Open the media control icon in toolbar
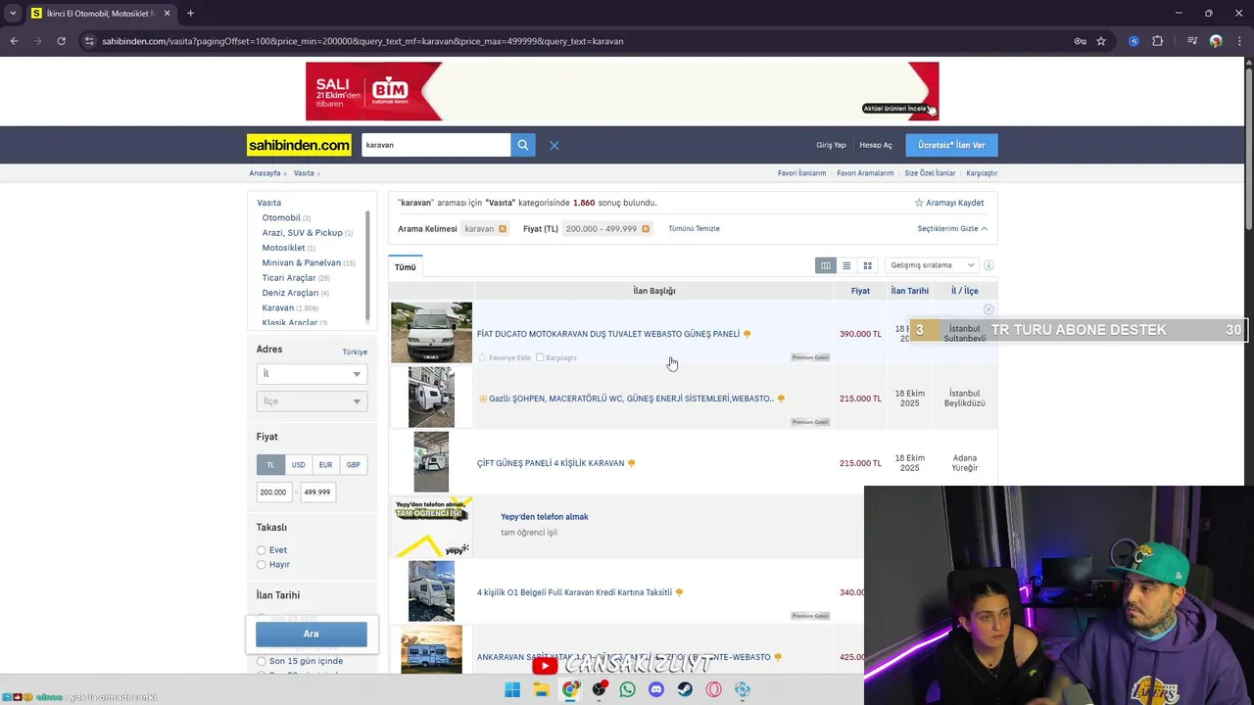Viewport: 1254px width, 705px height. (x=1192, y=41)
